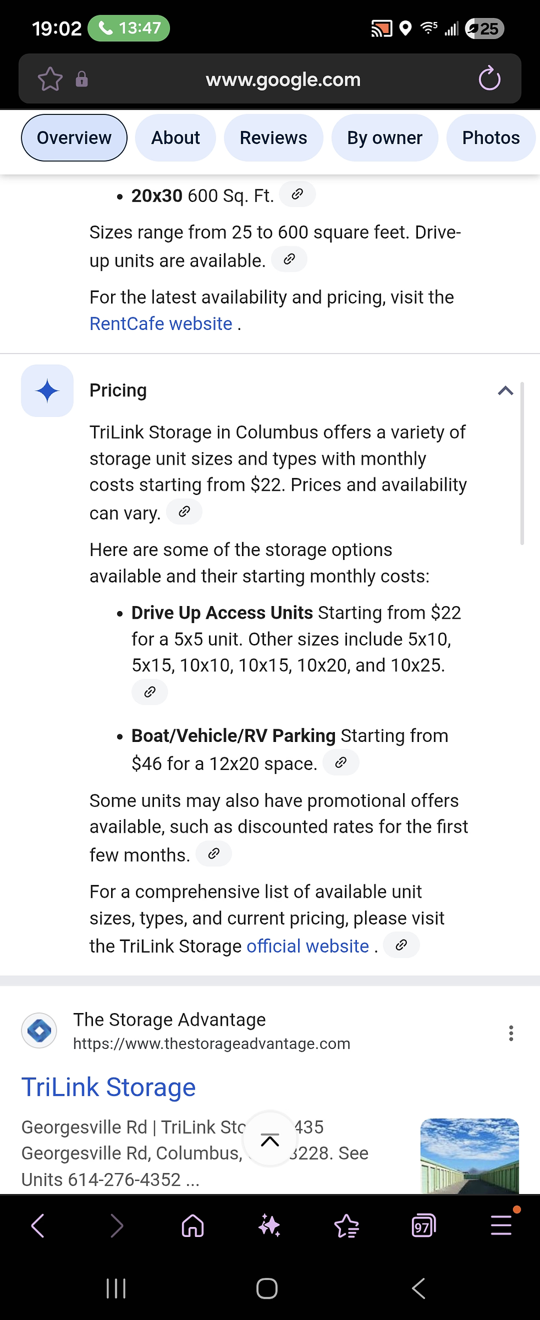The height and width of the screenshot is (1320, 540).
Task: Tap the bookmark star in address bar
Action: click(x=50, y=79)
